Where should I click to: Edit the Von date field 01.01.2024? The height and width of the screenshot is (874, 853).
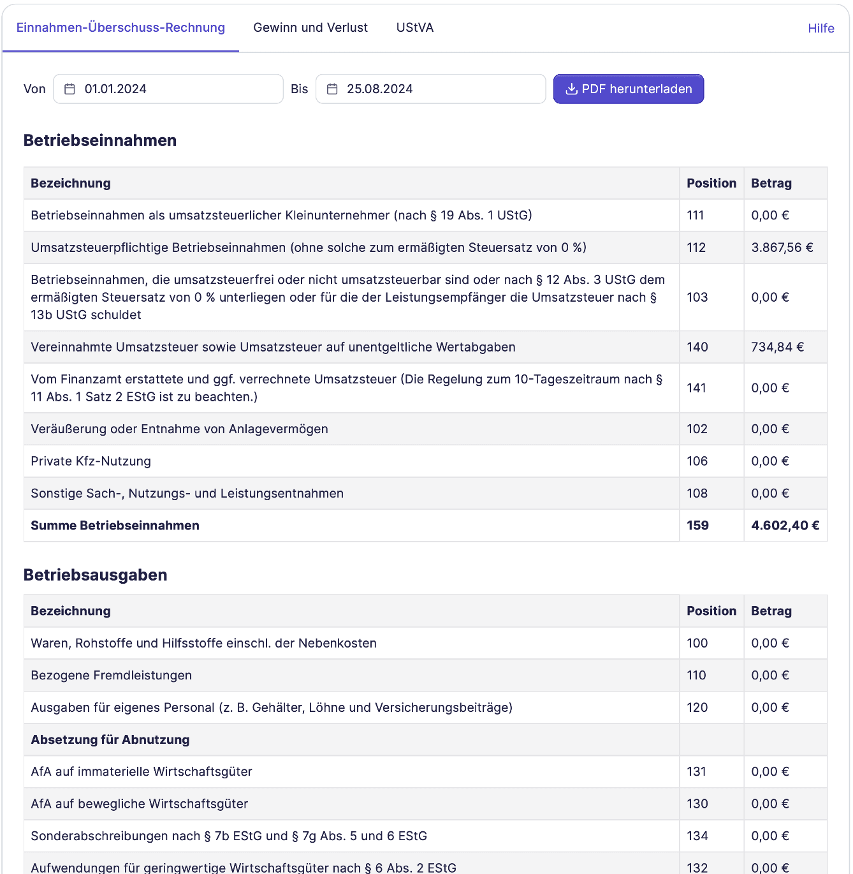point(168,89)
